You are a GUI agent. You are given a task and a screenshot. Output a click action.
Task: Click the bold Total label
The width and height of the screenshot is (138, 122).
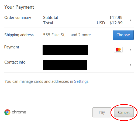[x=48, y=23]
